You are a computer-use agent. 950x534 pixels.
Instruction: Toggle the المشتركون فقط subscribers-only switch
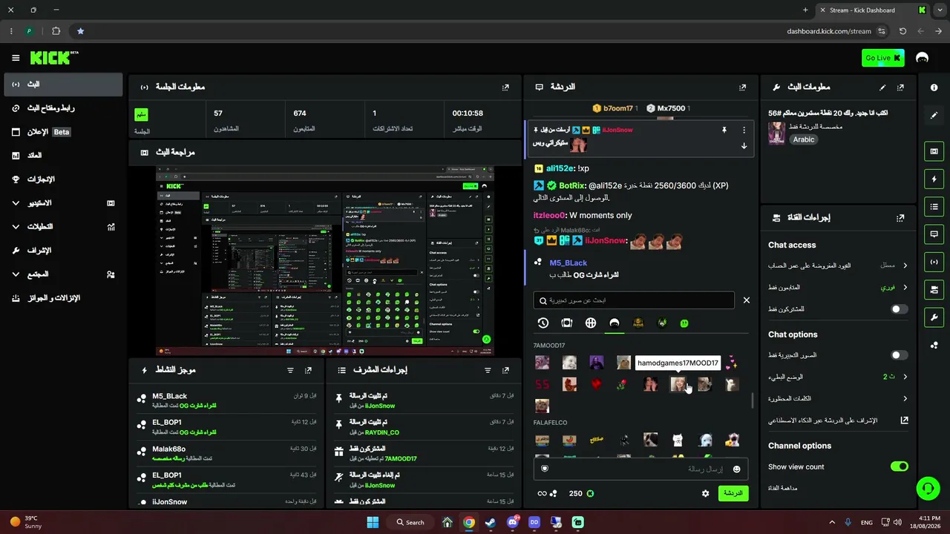point(899,309)
